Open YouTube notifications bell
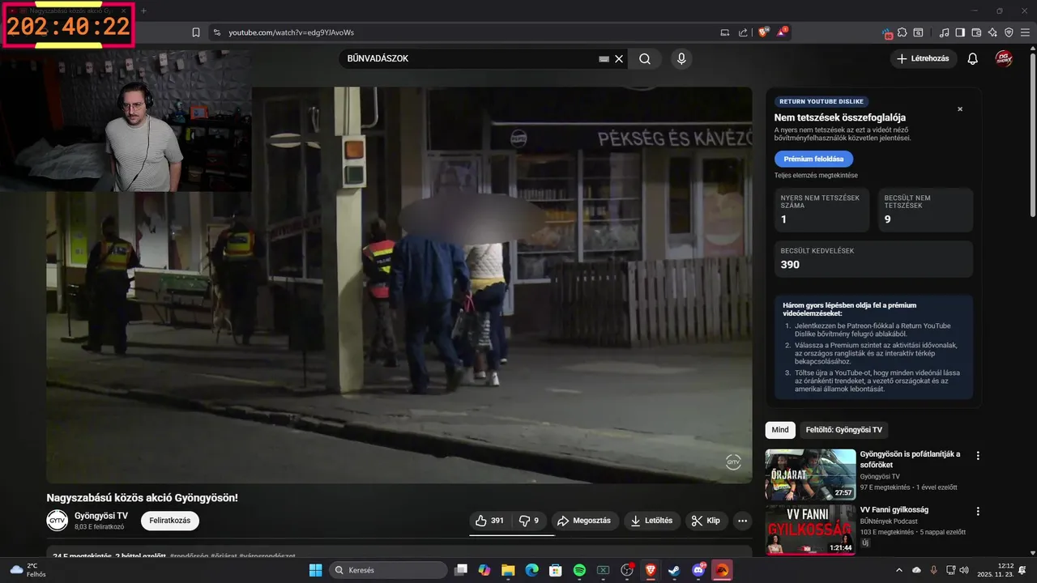1037x583 pixels. (x=973, y=58)
